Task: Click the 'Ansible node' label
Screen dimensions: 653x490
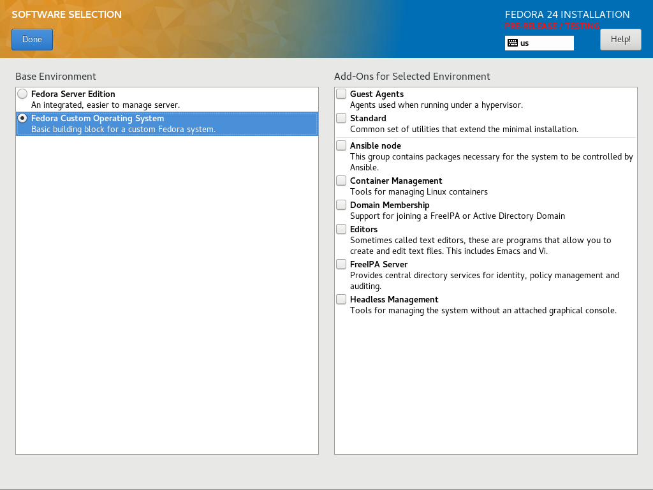Action: pyautogui.click(x=376, y=146)
